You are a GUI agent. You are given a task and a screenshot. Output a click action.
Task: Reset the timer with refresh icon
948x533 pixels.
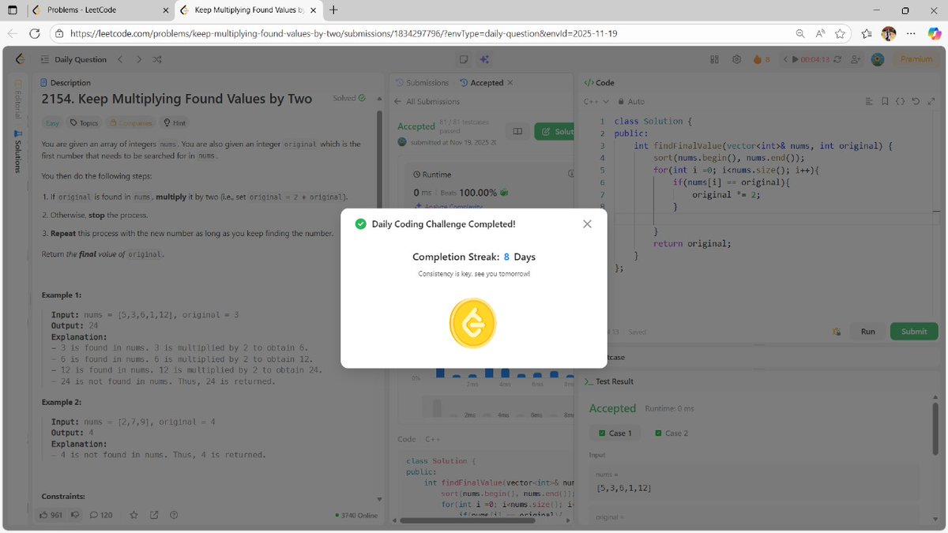(x=837, y=59)
